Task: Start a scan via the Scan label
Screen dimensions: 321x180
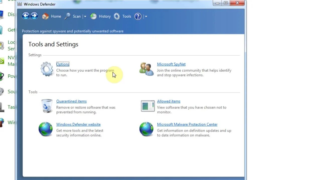Action: coord(77,16)
